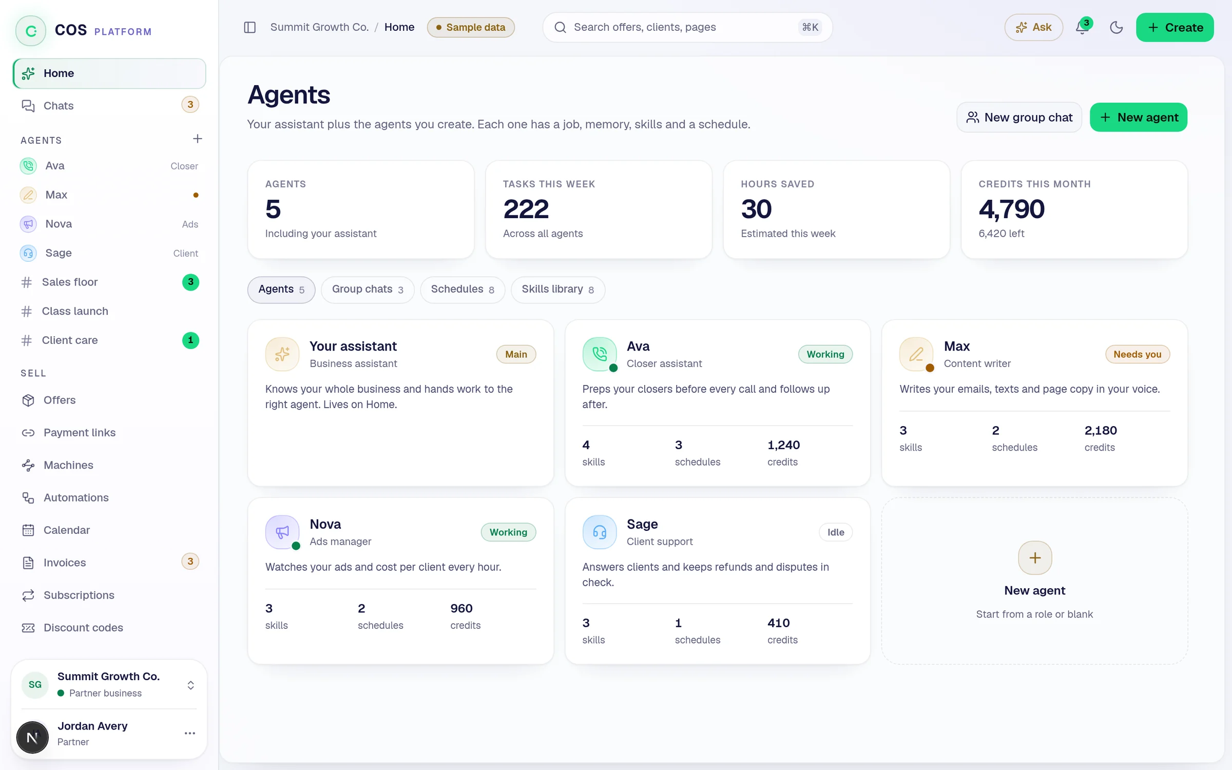Open Max agent in sidebar
The width and height of the screenshot is (1232, 770).
point(109,195)
